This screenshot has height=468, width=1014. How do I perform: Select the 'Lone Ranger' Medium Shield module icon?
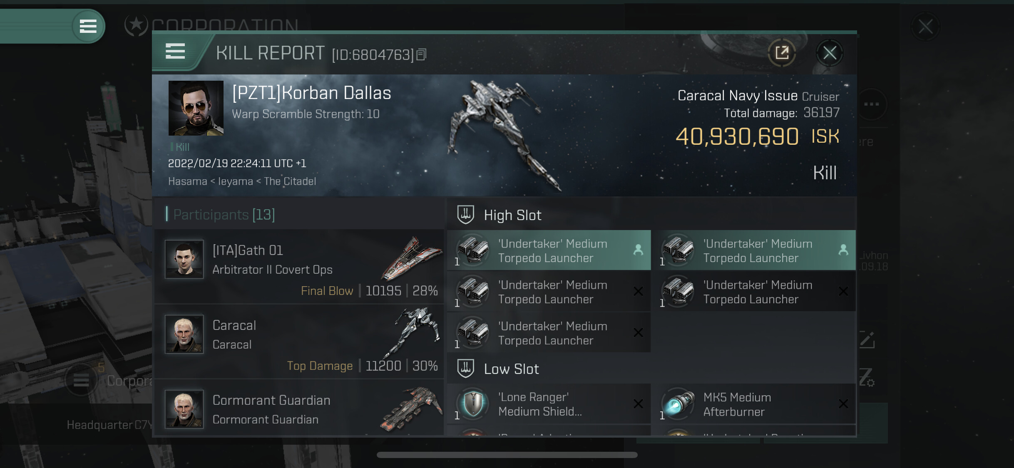pyautogui.click(x=473, y=404)
